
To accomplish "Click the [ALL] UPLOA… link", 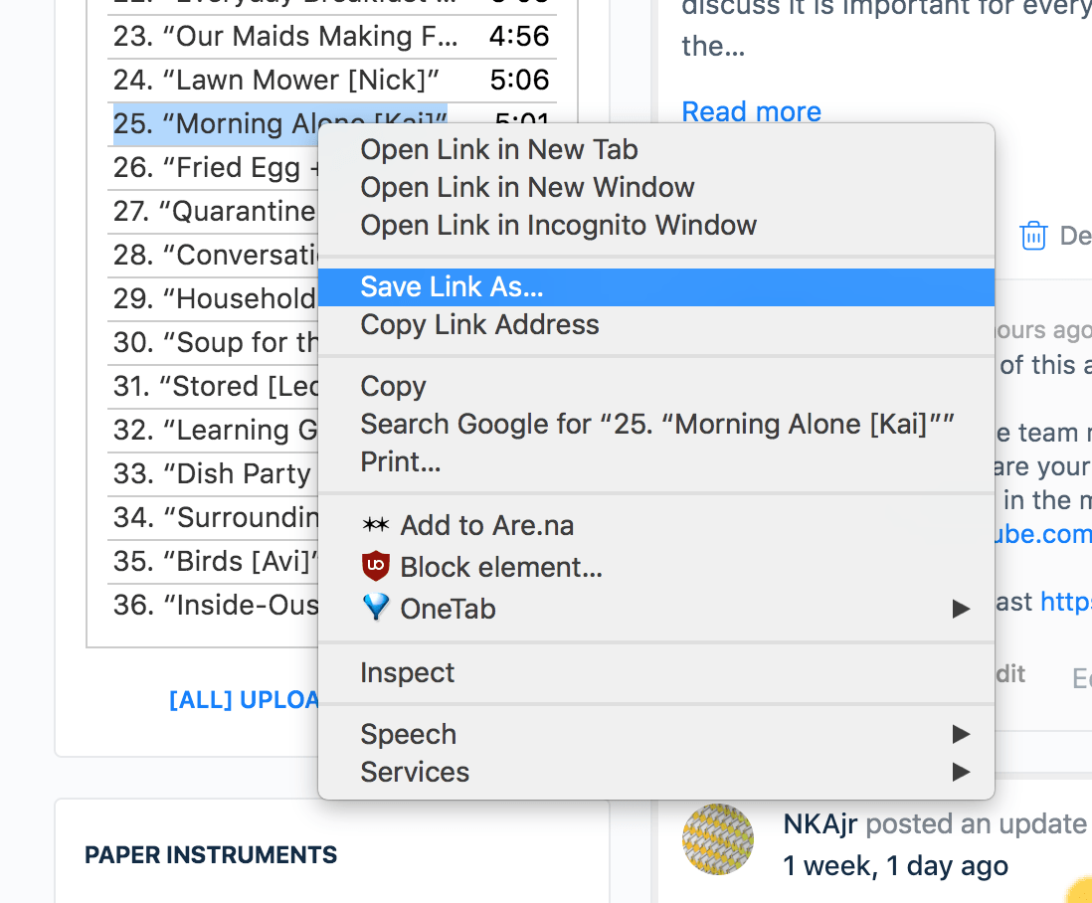I will [x=244, y=700].
